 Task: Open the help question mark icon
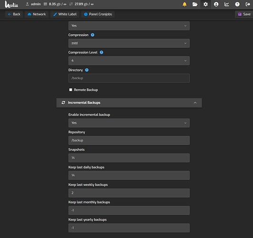pos(237,4)
